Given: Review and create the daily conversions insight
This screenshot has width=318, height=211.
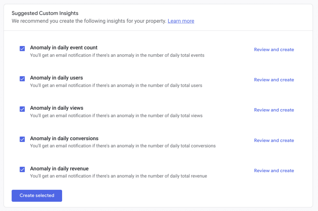Looking at the screenshot, I should tap(274, 140).
